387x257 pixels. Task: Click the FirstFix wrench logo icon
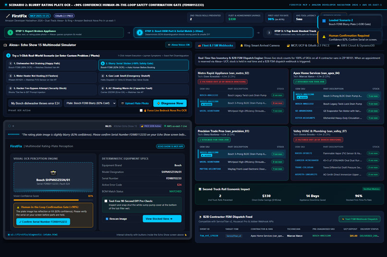(8, 16)
